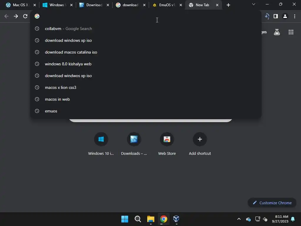Choose 'download windwos xp iso' suggestion
This screenshot has height=226, width=301.
click(146, 76)
